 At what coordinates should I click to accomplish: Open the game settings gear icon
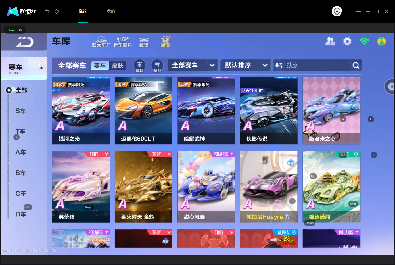[x=347, y=41]
